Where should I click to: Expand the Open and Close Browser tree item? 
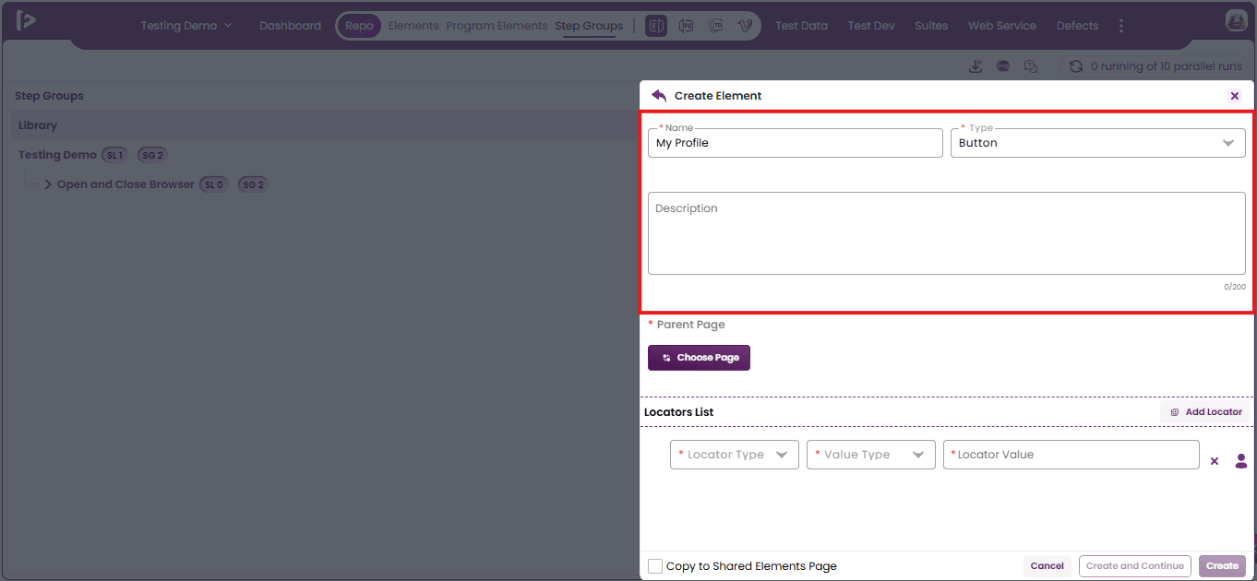[48, 184]
